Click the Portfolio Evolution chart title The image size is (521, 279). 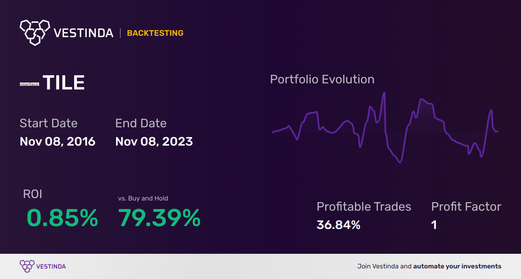[322, 79]
